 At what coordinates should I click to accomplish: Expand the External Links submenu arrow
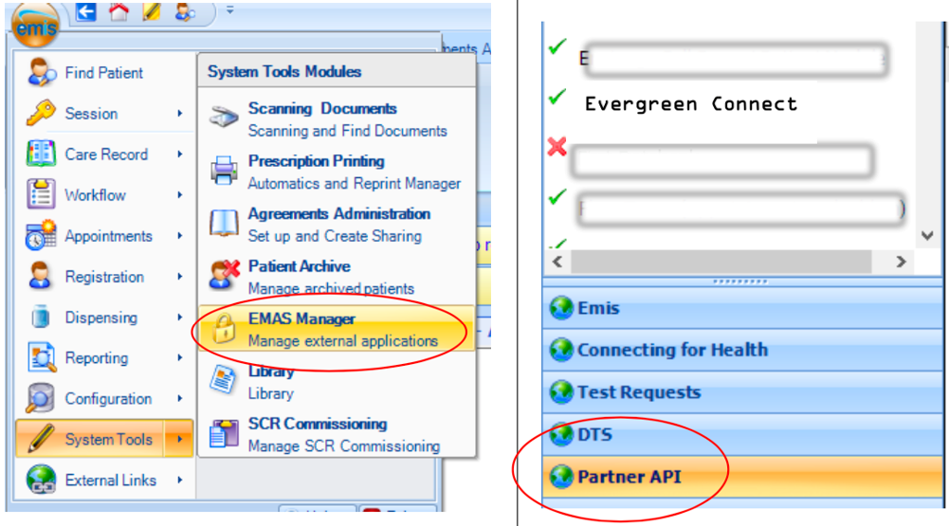pos(180,480)
